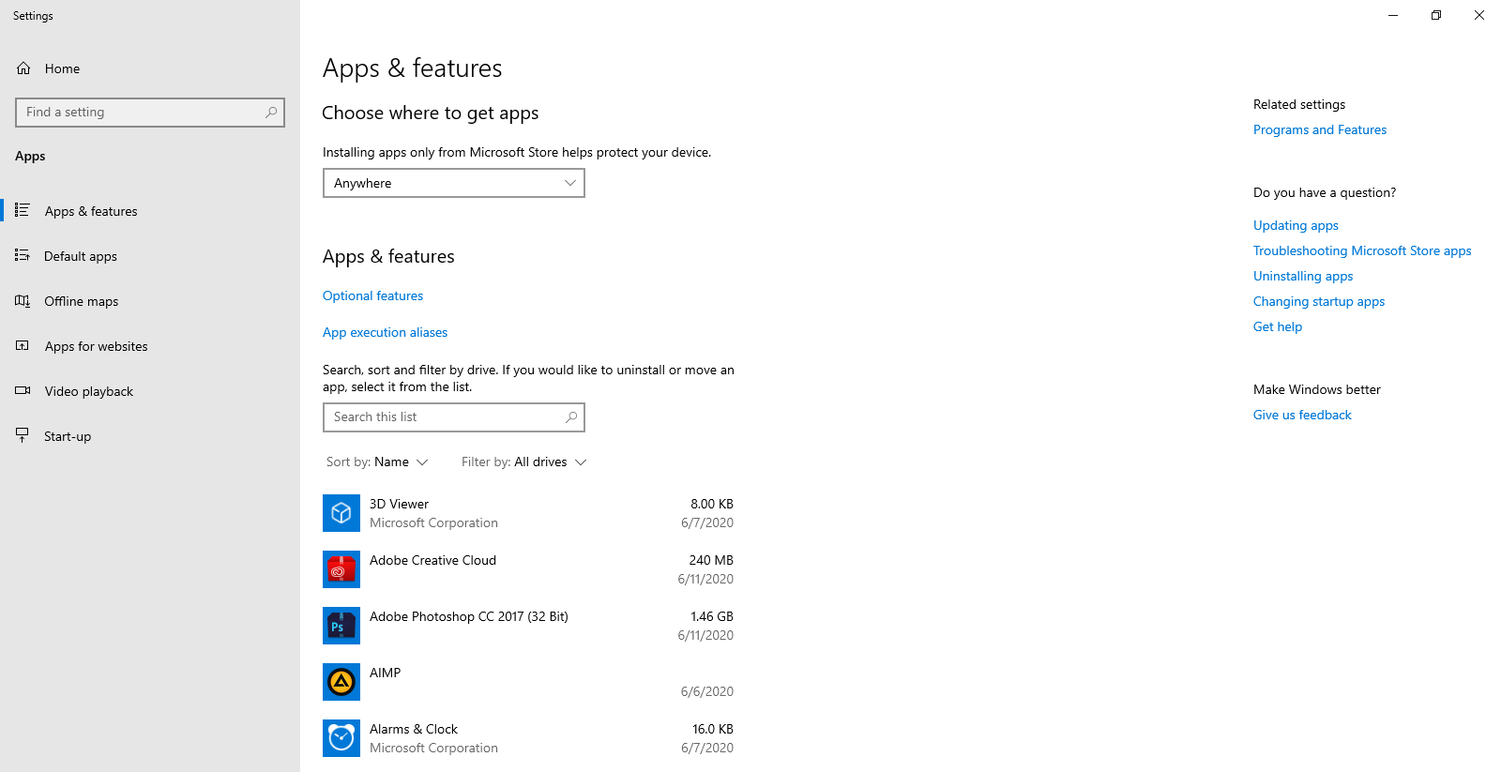The width and height of the screenshot is (1501, 772).
Task: Select the Alarms & Clock icon
Action: 341,738
